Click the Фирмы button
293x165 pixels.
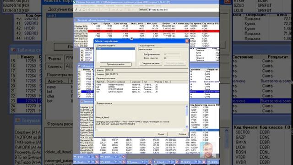click(x=100, y=70)
